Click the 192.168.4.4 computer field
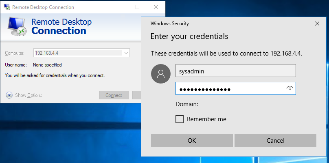 (x=81, y=53)
